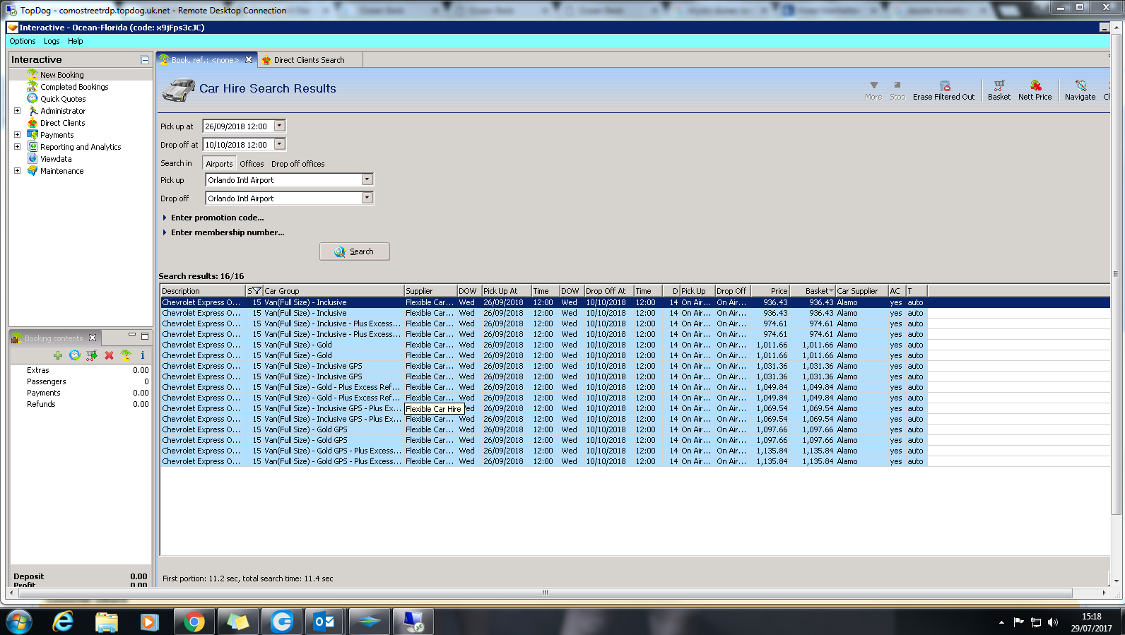Open the Options menu
The width and height of the screenshot is (1125, 635).
click(23, 41)
